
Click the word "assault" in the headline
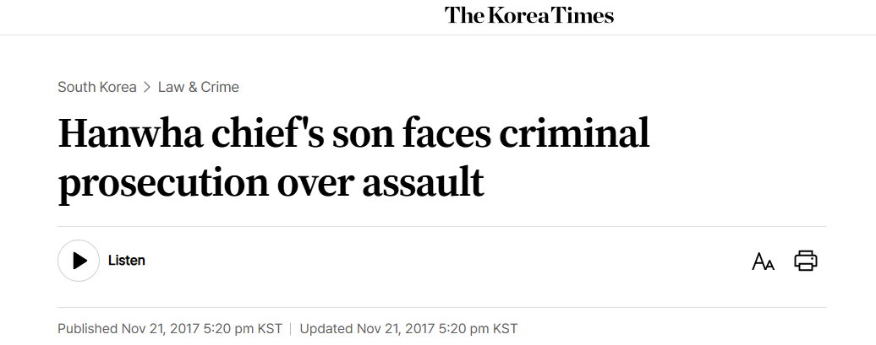(424, 183)
